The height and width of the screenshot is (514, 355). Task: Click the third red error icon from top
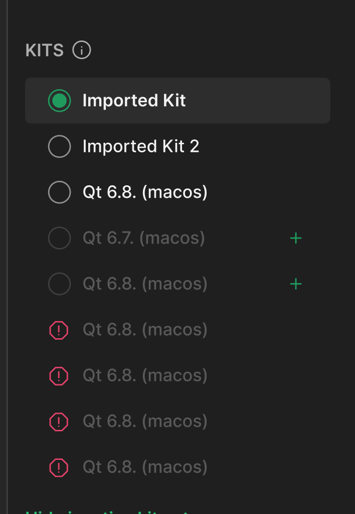[59, 422]
